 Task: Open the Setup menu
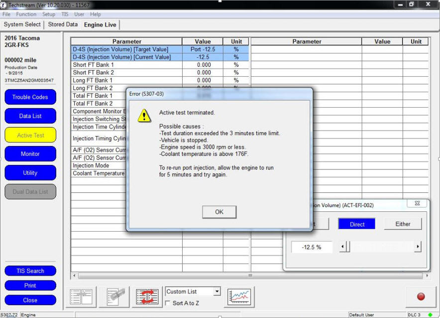click(x=49, y=14)
